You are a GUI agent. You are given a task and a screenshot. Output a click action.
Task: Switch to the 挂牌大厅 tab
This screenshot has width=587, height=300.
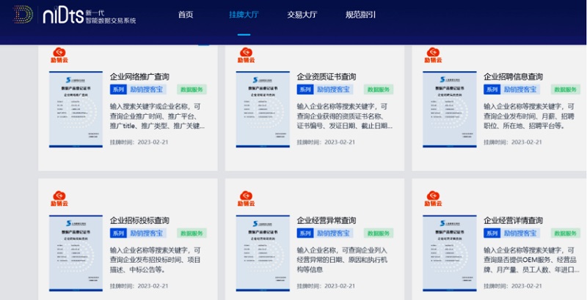coord(244,15)
